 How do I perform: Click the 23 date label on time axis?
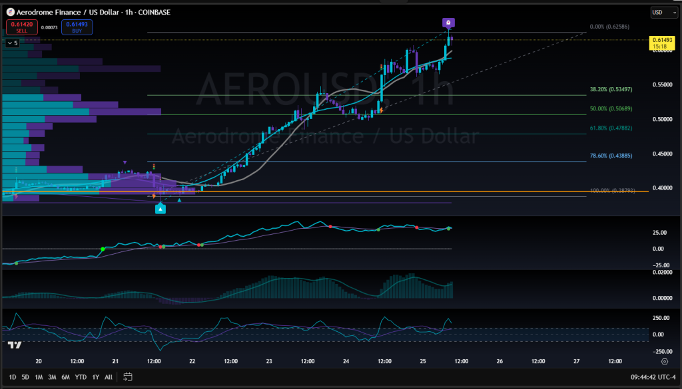tap(269, 361)
